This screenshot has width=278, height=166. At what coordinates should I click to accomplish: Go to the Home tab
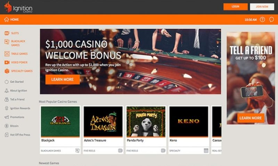tap(11, 19)
